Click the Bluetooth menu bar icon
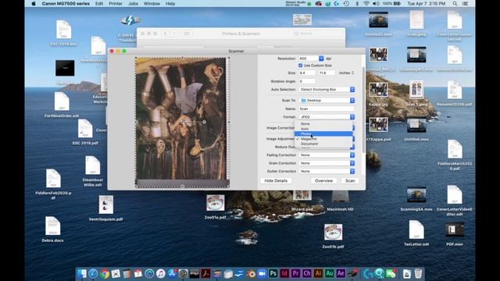Viewport: 500px width, 281px height. tap(357, 3)
